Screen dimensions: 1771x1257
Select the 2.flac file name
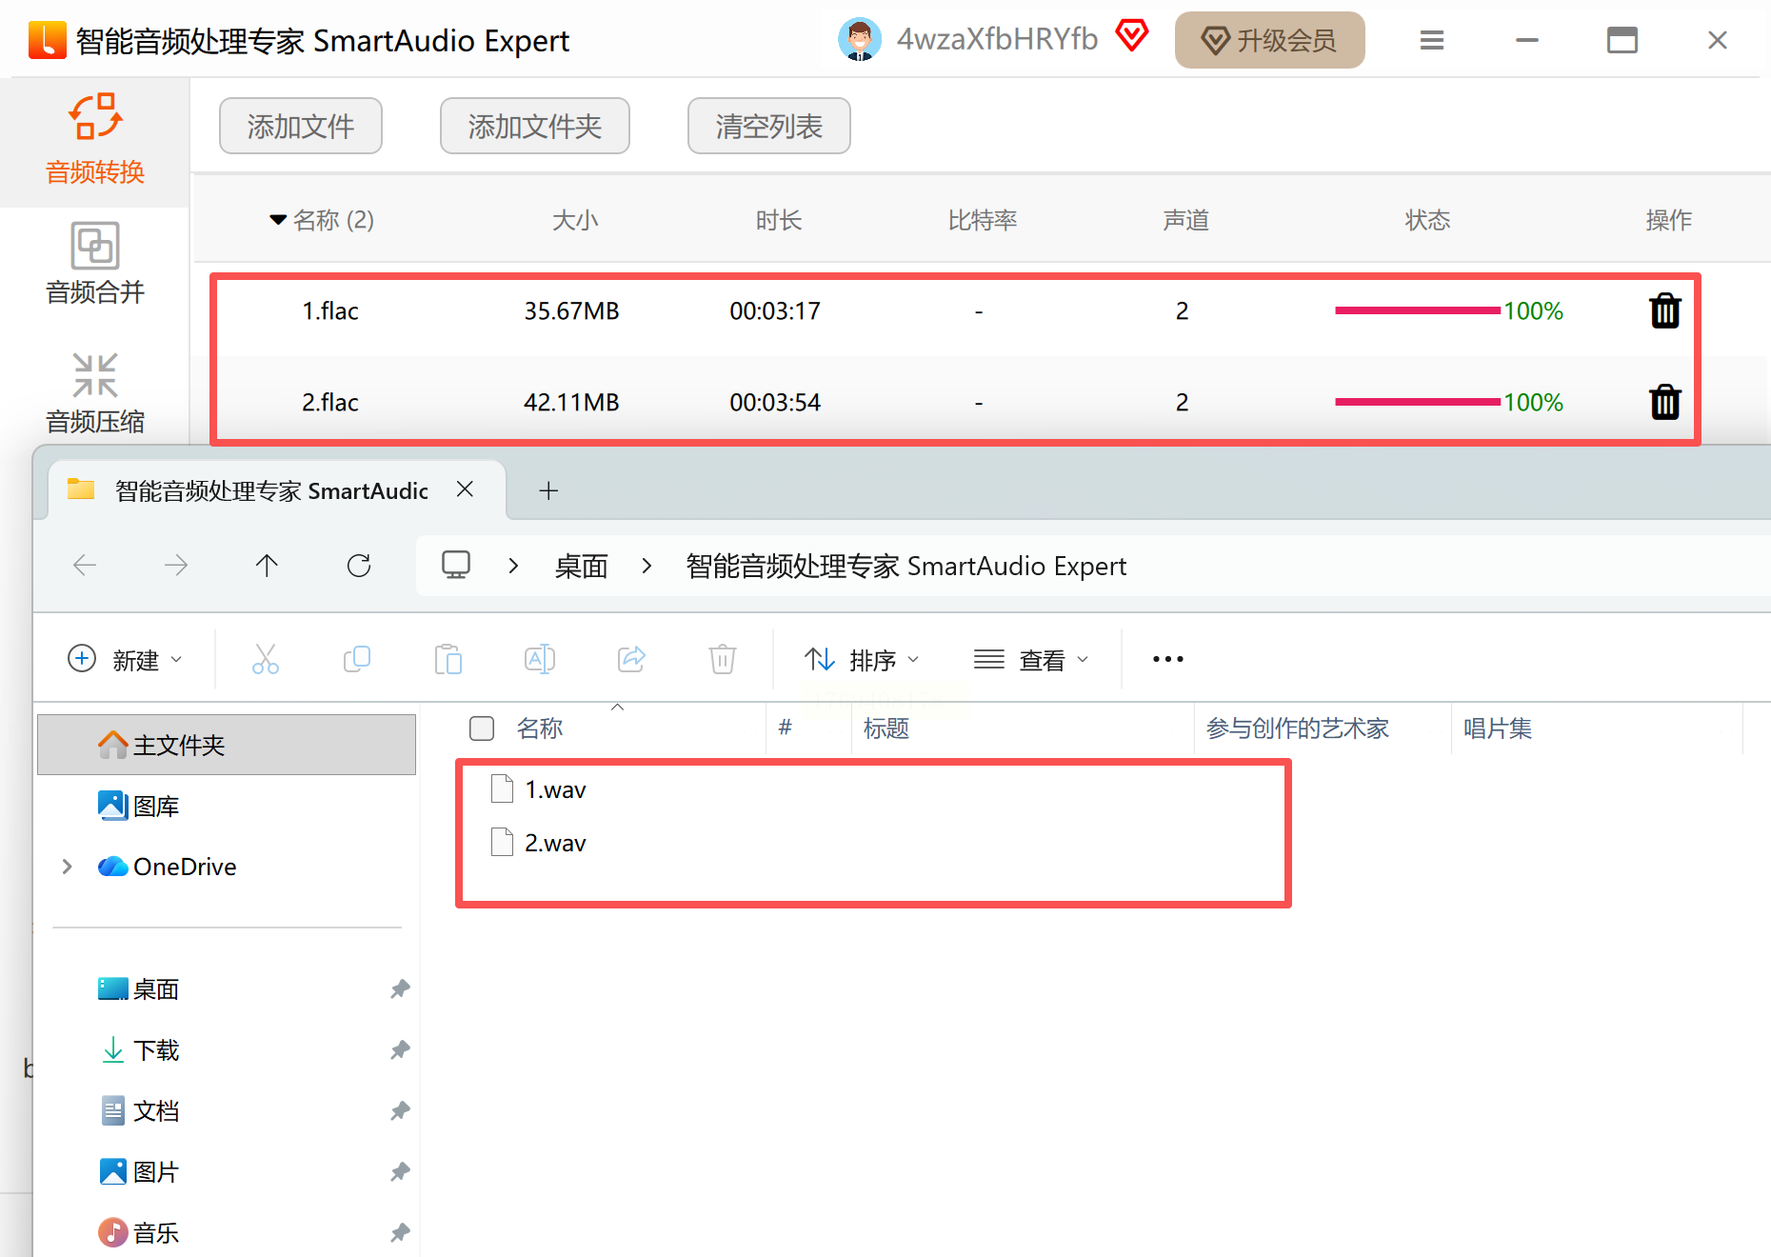coord(330,403)
